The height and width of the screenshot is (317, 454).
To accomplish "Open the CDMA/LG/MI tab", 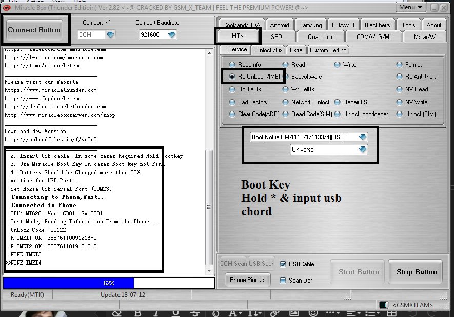I will 373,37.
